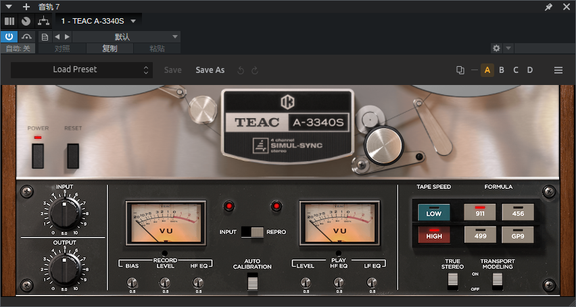The width and height of the screenshot is (576, 307).
Task: Go to previous preset arrow
Action: pos(57,36)
